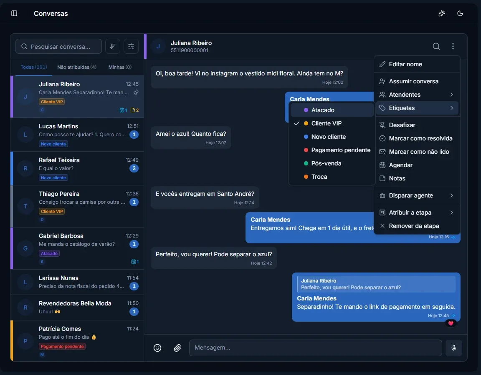The width and height of the screenshot is (481, 375).
Task: Search within Juliana Ribeiro's chat
Action: click(x=436, y=46)
